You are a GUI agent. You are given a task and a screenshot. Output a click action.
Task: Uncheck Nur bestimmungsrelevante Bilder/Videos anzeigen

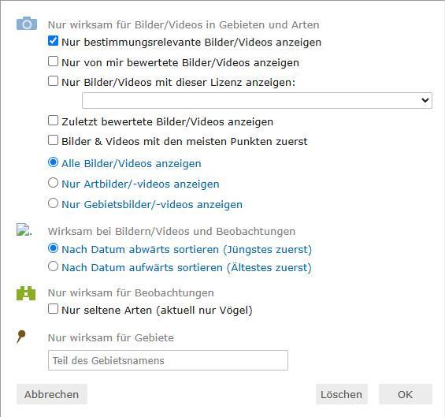click(x=53, y=41)
